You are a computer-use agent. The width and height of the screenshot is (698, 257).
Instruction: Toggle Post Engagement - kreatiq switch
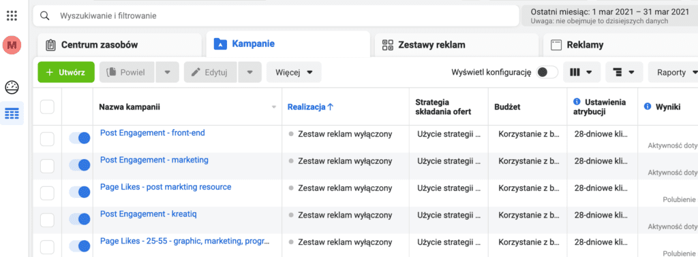click(80, 220)
